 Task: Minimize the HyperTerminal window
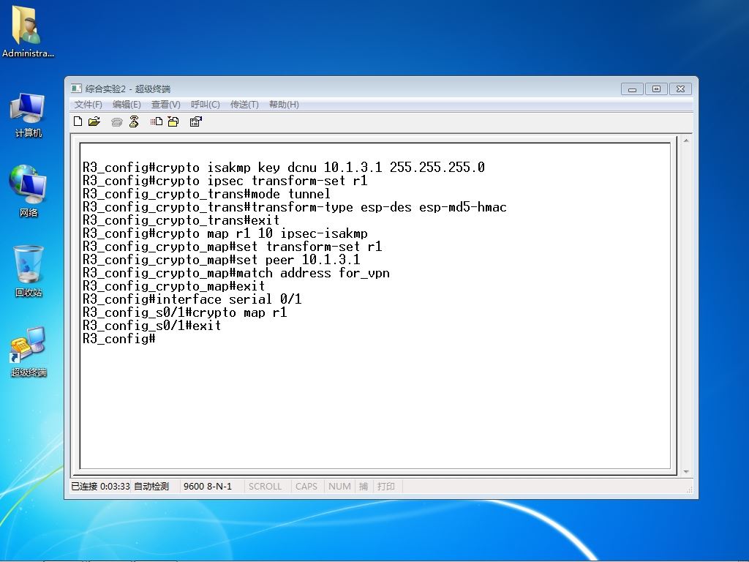tap(632, 89)
